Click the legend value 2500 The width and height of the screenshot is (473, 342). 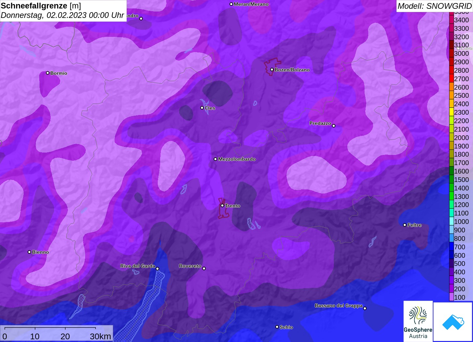pyautogui.click(x=462, y=95)
